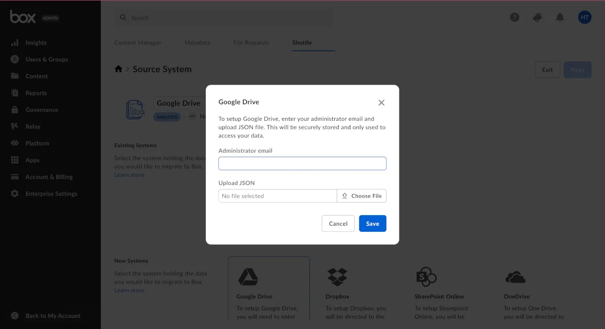
Task: Select the Google Drive logo tile
Action: point(248,277)
